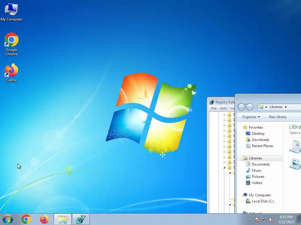Screen dimensions: 301x225
Task: Click the Registry Editor title bar icon
Action: 212,102
